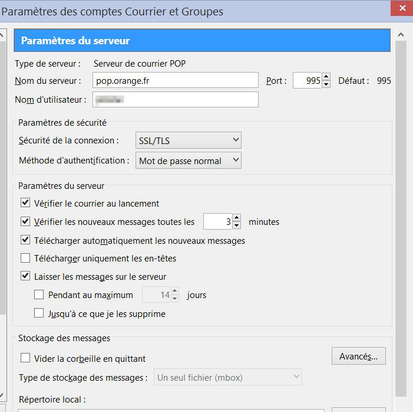Uncheck 'Télécharger automatiquement les nouveaux messages'
Image resolution: width=413 pixels, height=412 pixels.
25,240
